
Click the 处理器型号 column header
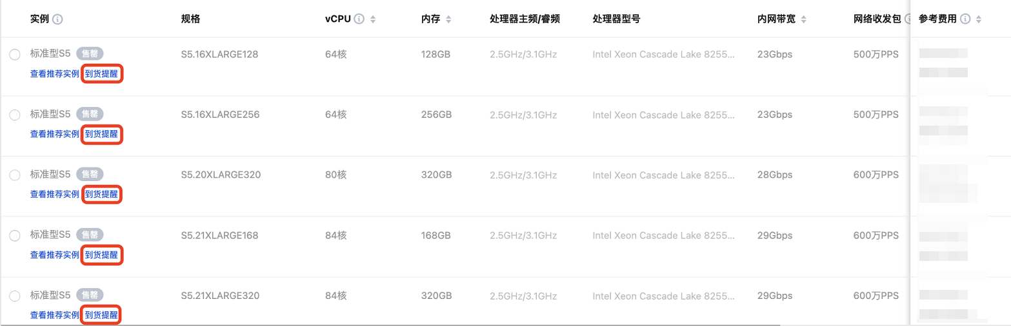(616, 19)
